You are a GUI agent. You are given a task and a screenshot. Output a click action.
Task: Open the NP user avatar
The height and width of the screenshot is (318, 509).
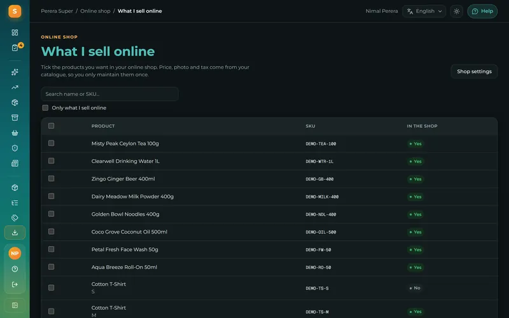(x=15, y=253)
